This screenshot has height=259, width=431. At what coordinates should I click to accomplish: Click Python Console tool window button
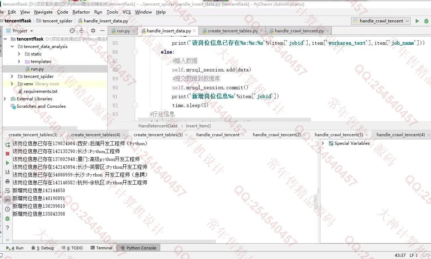(138, 248)
